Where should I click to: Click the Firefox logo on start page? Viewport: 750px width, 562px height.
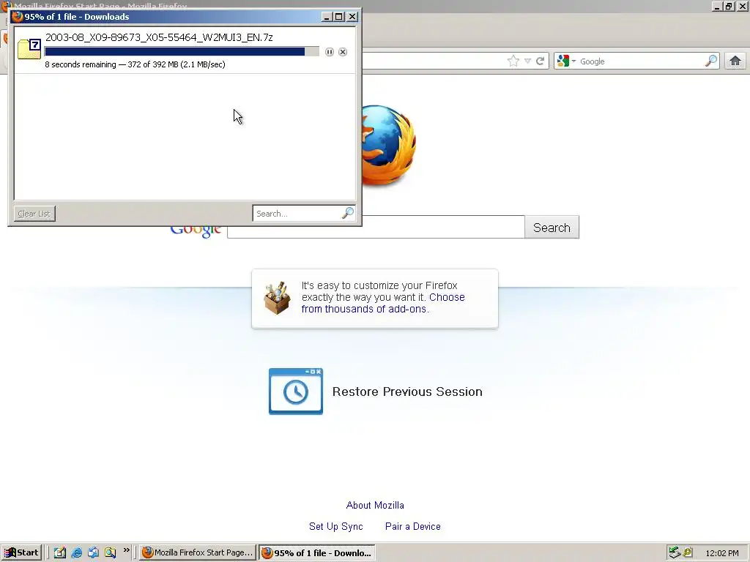pos(388,146)
